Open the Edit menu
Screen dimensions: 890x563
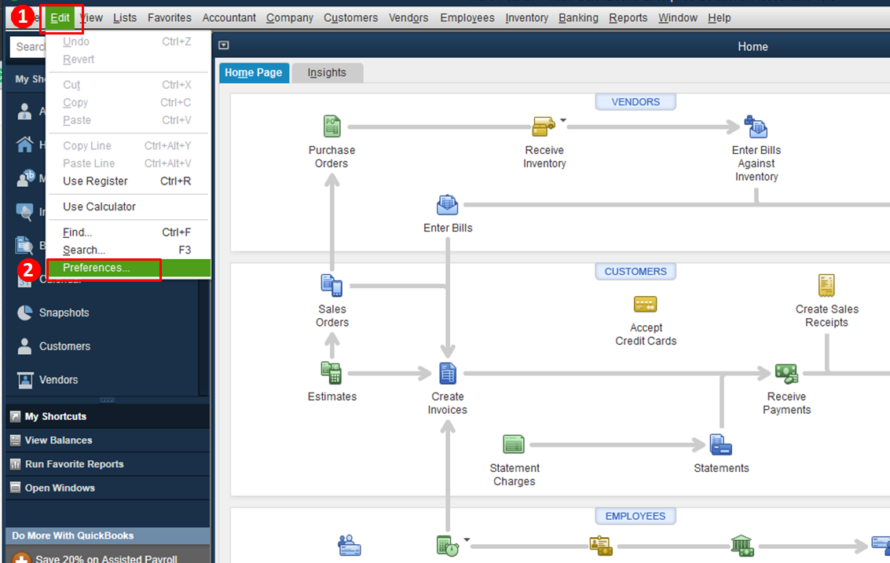60,17
